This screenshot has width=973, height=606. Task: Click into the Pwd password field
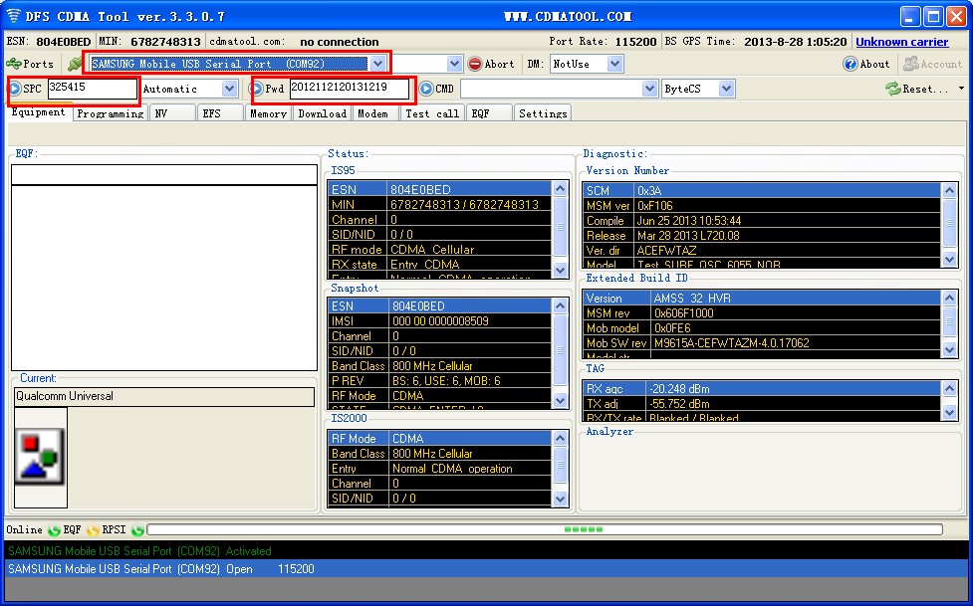pos(350,89)
